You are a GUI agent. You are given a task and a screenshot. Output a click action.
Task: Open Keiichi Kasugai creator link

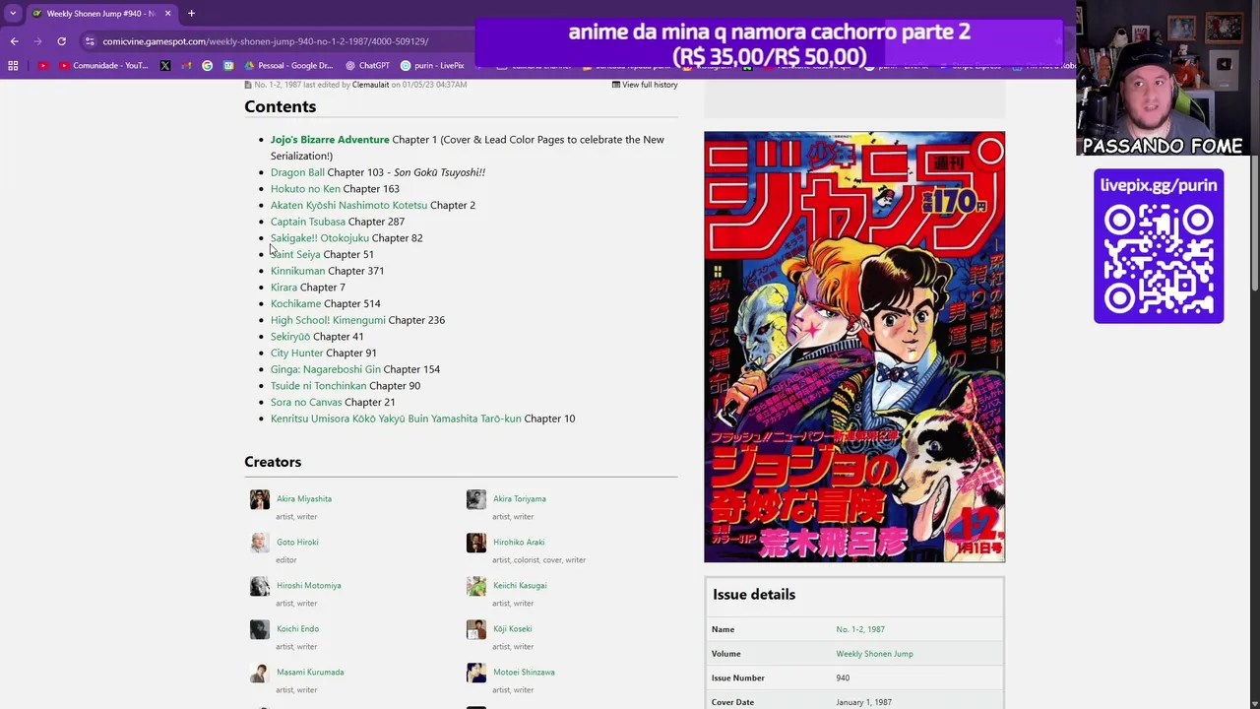(520, 586)
